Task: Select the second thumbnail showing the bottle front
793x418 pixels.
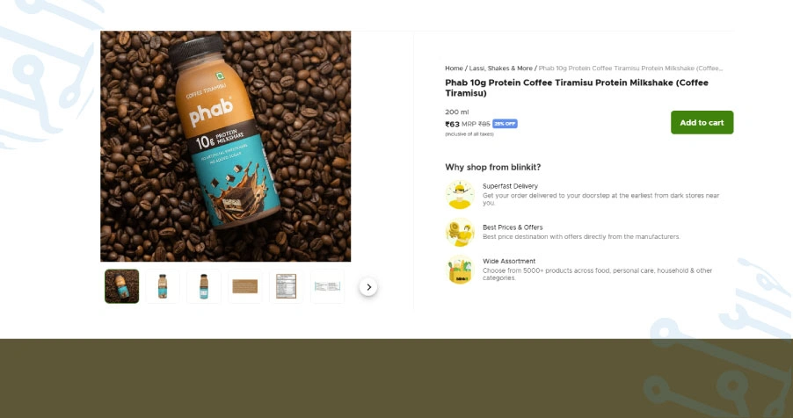Action: pyautogui.click(x=163, y=286)
